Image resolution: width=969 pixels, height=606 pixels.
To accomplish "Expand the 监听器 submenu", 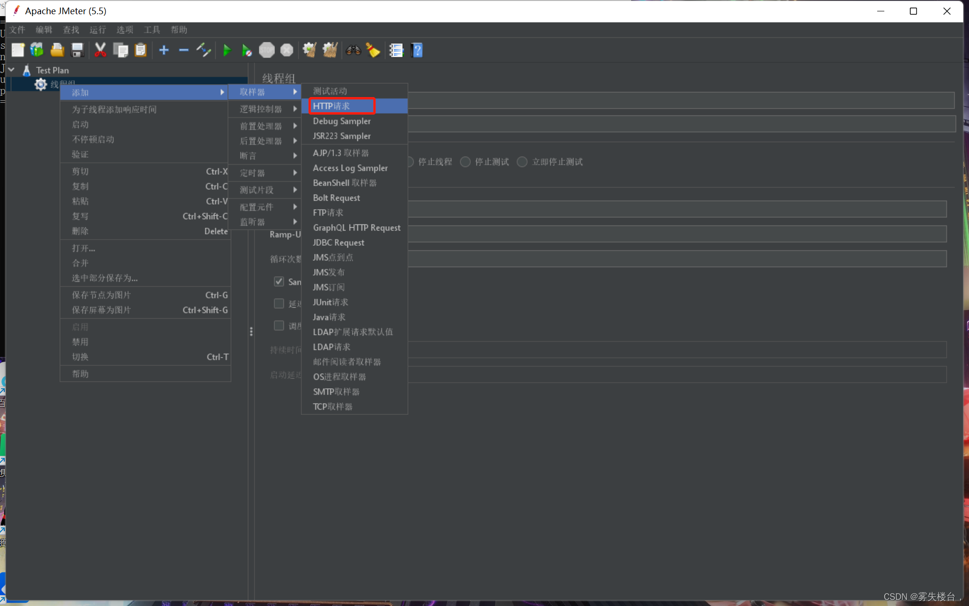I will pos(265,222).
